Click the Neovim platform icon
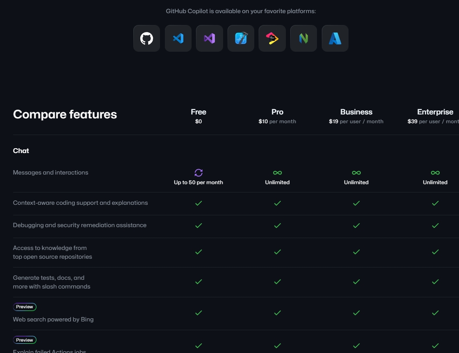This screenshot has height=353, width=459. coord(303,38)
